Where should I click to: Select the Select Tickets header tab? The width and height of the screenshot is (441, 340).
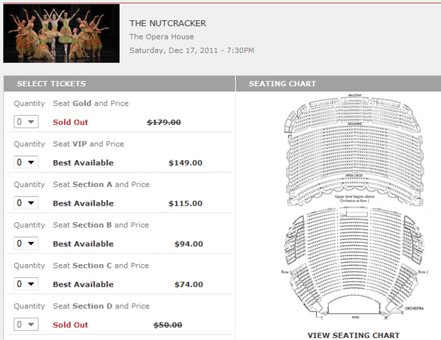pos(51,84)
